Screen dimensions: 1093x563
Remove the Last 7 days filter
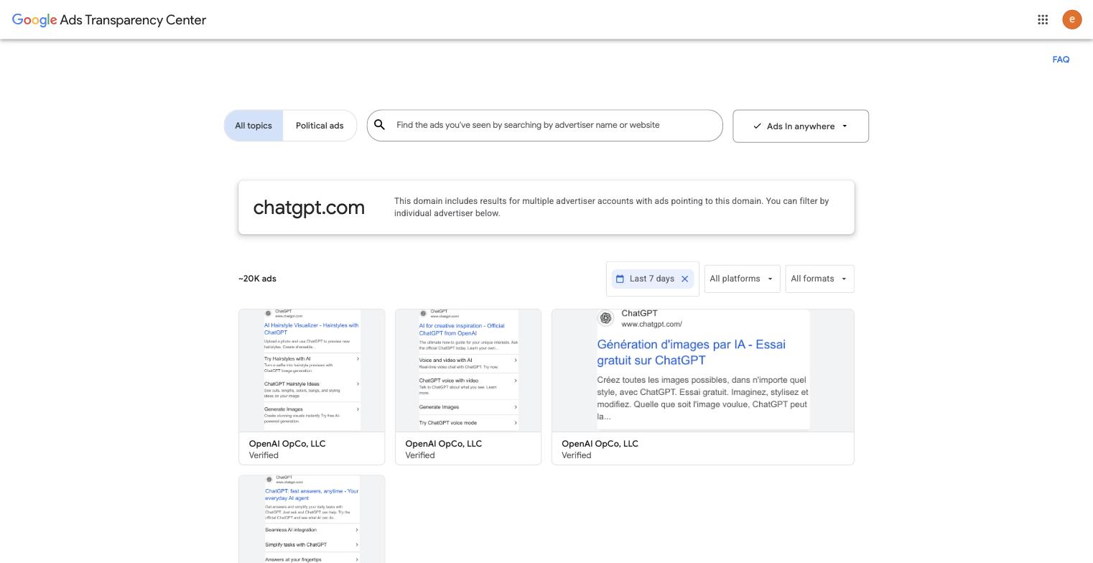coord(685,279)
